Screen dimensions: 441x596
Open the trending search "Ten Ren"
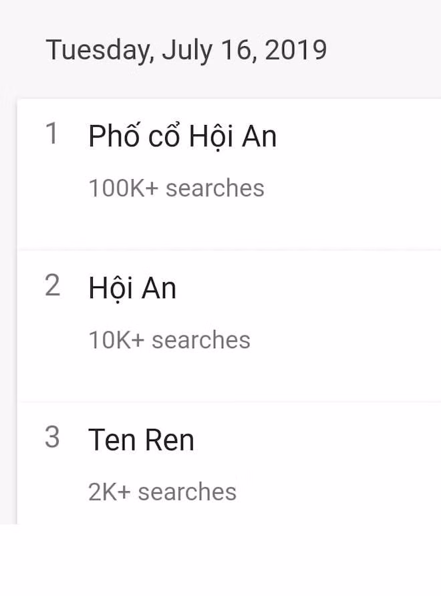[142, 439]
